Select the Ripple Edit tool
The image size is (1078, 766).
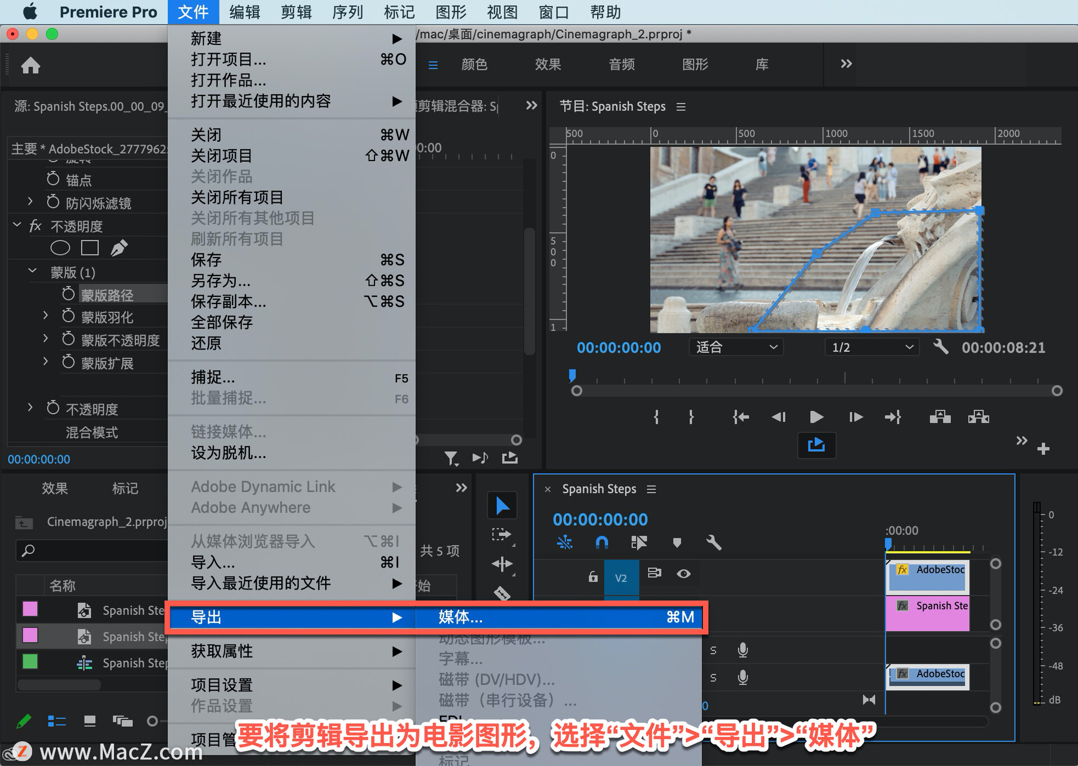[x=502, y=564]
